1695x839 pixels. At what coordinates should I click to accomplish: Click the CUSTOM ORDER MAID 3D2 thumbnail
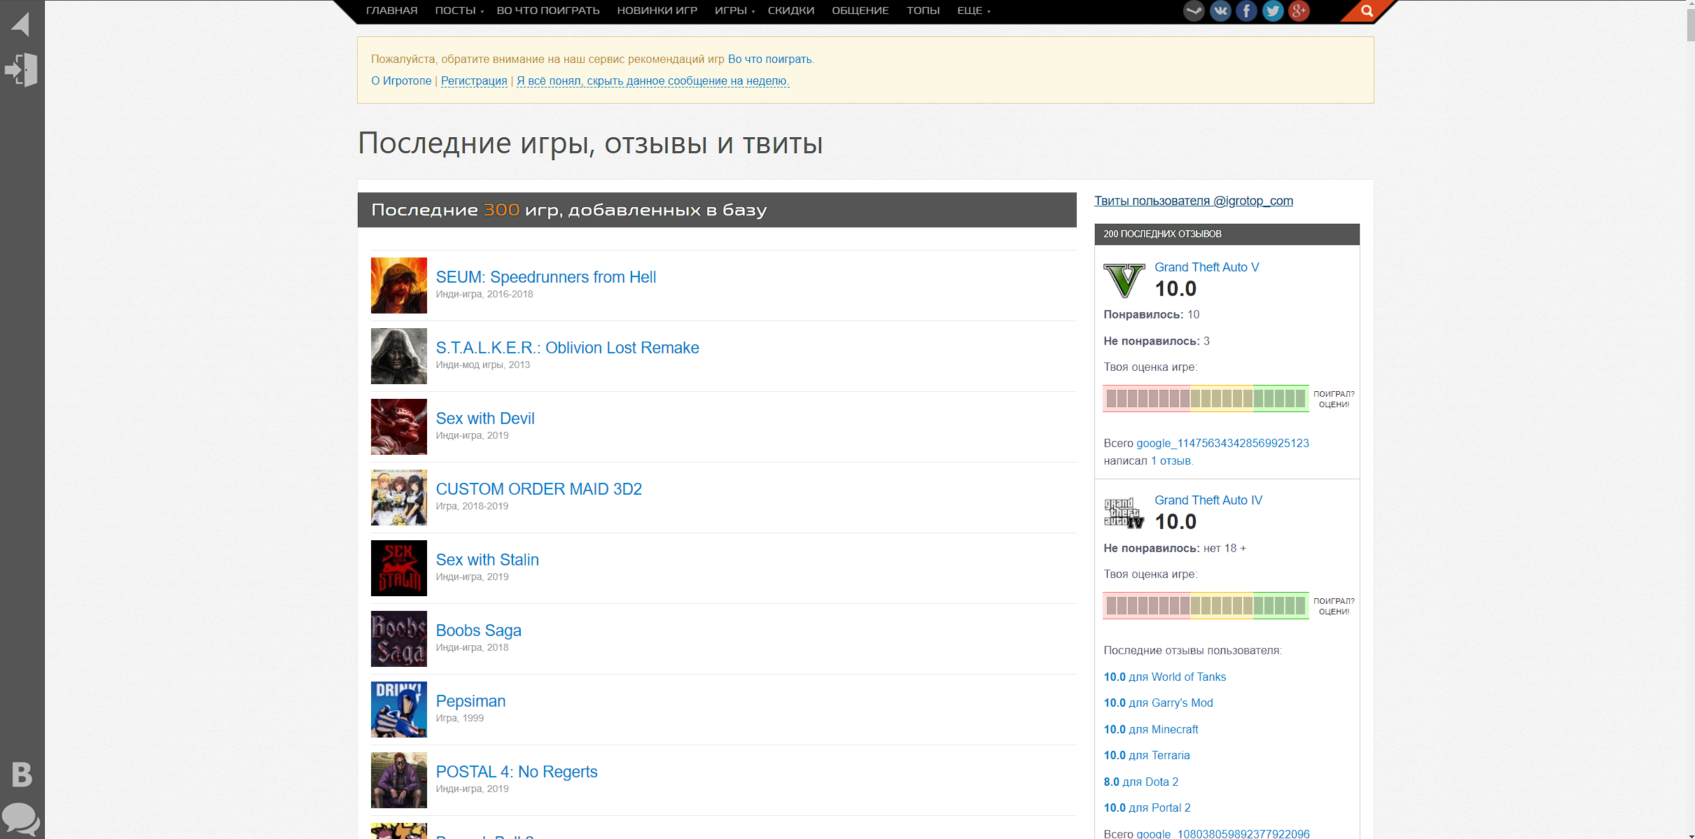[x=398, y=498]
